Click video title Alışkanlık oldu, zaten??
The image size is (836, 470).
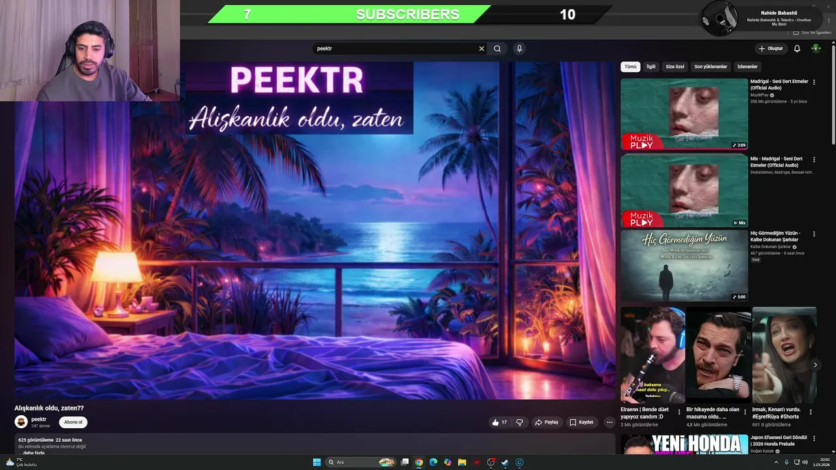49,408
